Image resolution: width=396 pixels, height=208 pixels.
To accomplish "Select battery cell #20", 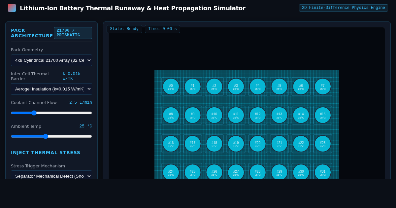I will pos(258,144).
